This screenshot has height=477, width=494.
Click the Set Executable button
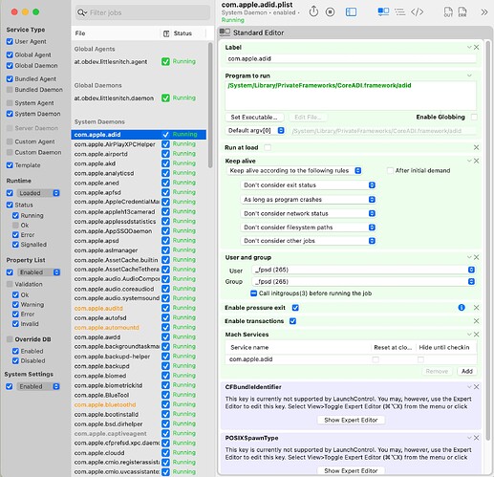click(254, 118)
